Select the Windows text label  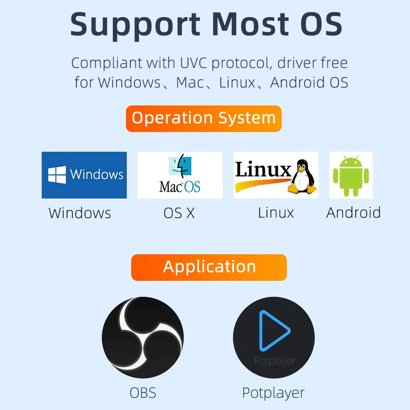pos(80,213)
